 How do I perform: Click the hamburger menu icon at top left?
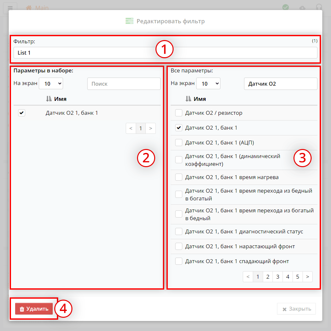(10, 8)
